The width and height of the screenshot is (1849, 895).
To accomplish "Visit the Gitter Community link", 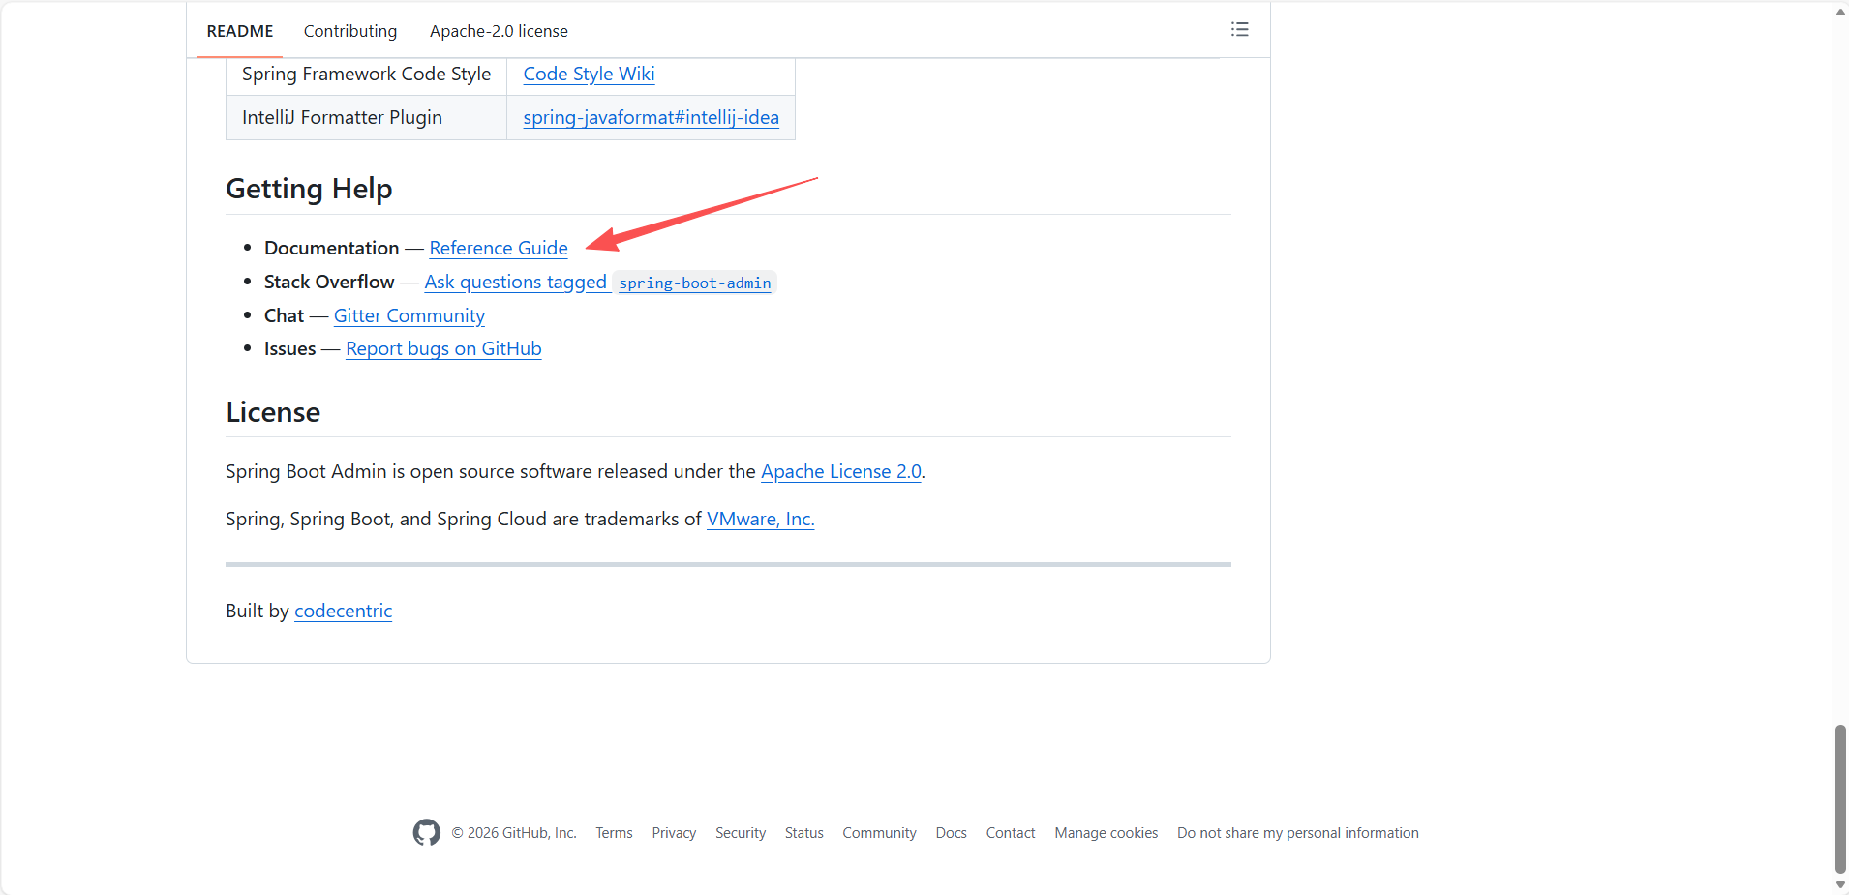I will 409,315.
